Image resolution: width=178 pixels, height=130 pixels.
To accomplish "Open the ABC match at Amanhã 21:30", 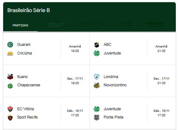I will [x=133, y=49].
